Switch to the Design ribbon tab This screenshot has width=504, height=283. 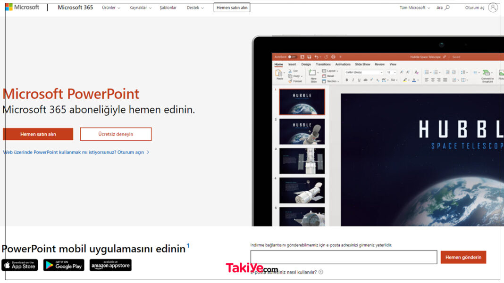coord(306,65)
